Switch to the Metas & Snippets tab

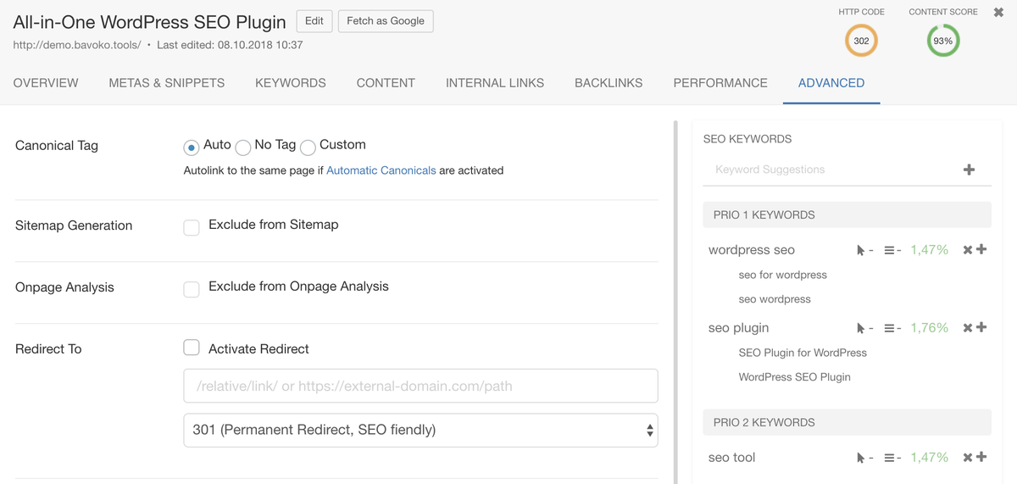(167, 83)
